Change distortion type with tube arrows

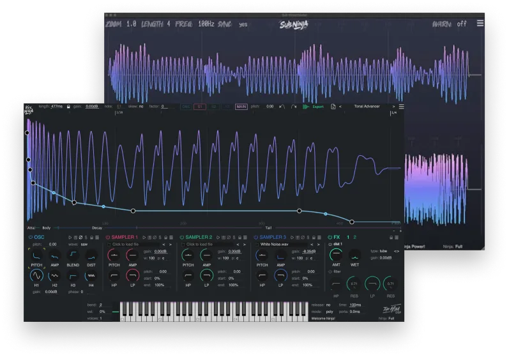tap(397, 251)
